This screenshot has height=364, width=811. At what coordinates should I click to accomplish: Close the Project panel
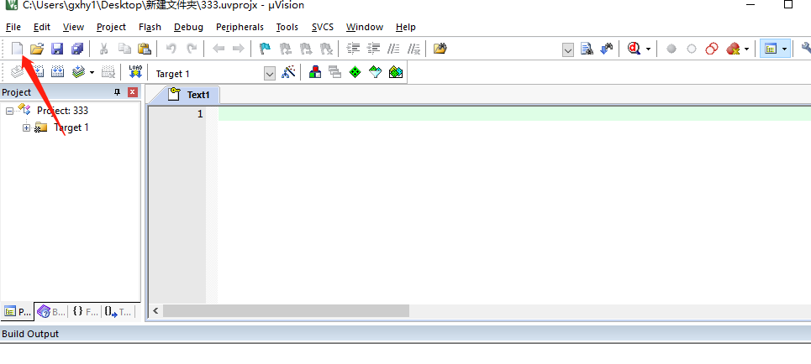[x=133, y=92]
